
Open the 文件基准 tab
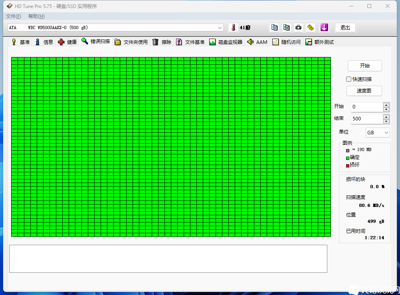(190, 42)
